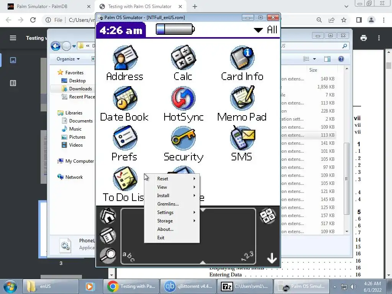The height and width of the screenshot is (294, 392).
Task: Open Chrome zoom magnifier icon
Action: [x=319, y=20]
